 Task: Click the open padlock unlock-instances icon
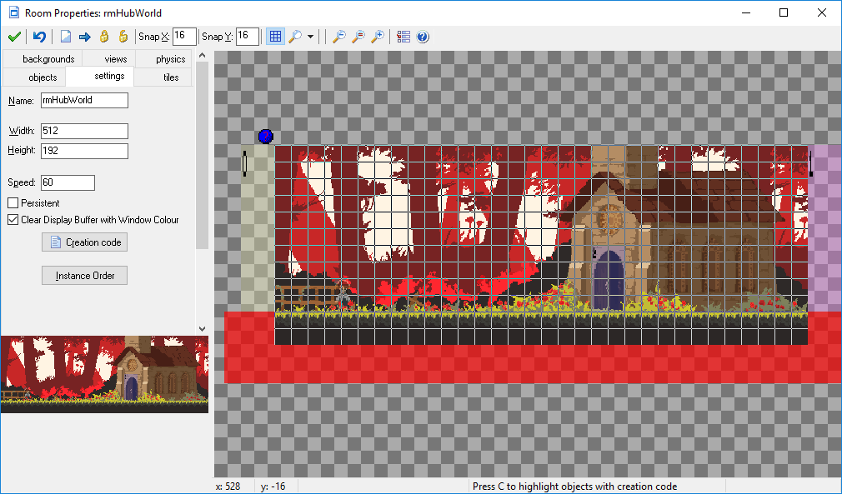click(x=123, y=37)
